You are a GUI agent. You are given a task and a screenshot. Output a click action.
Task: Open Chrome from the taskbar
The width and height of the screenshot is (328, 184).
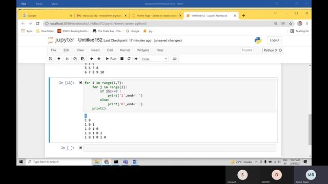[107, 162]
